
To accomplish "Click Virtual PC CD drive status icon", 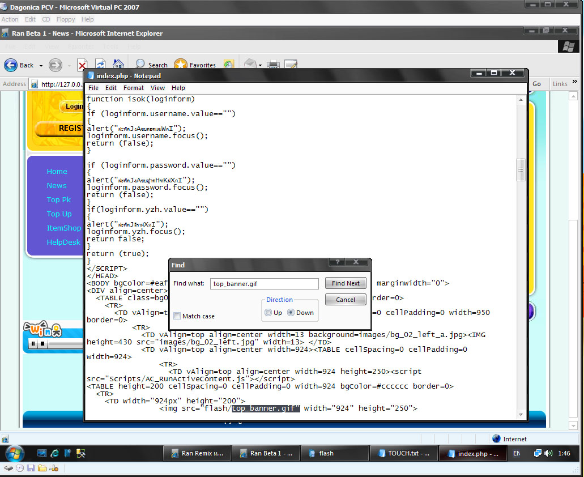I will tap(20, 468).
